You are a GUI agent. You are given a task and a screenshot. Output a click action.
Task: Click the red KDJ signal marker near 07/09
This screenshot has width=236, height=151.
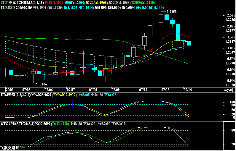[111, 113]
